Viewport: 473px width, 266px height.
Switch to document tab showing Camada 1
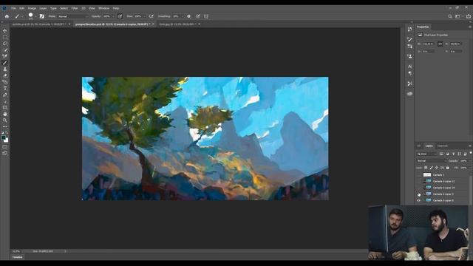(x=39, y=24)
